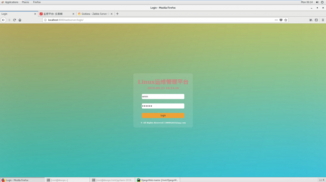Click the username field containing wmm

[x=163, y=96]
